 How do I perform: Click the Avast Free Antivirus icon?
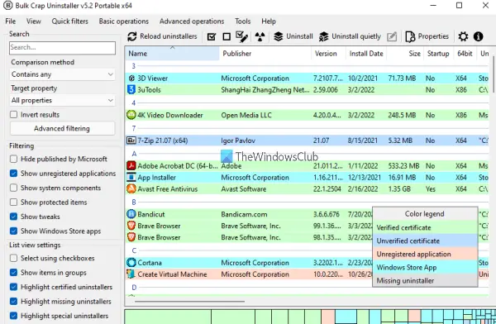[x=131, y=188]
